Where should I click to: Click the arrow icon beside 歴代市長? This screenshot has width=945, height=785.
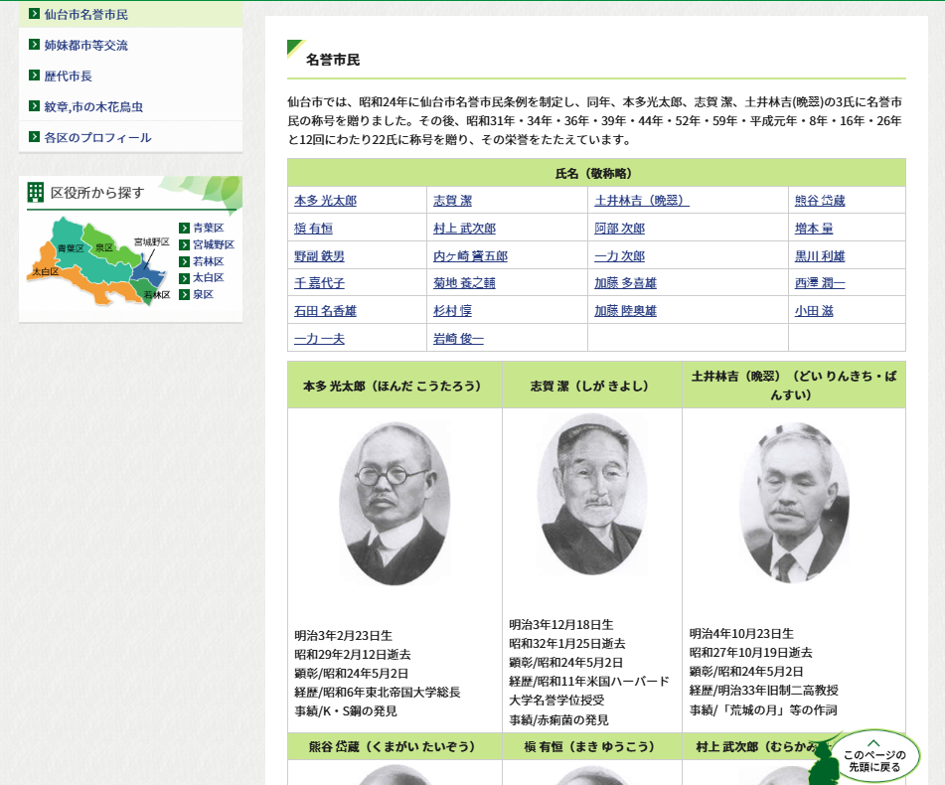[34, 76]
